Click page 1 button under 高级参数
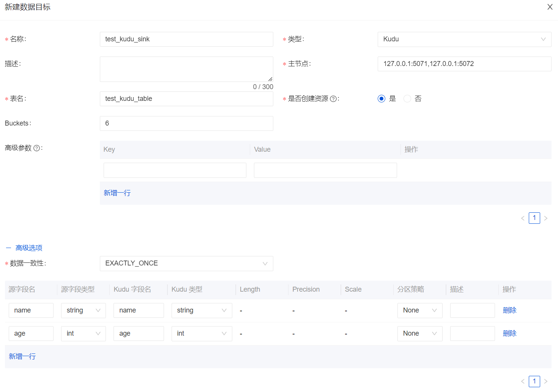 coord(534,218)
